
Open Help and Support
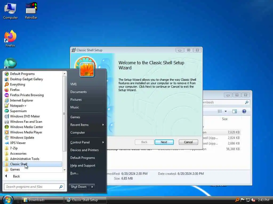[x=83, y=165]
